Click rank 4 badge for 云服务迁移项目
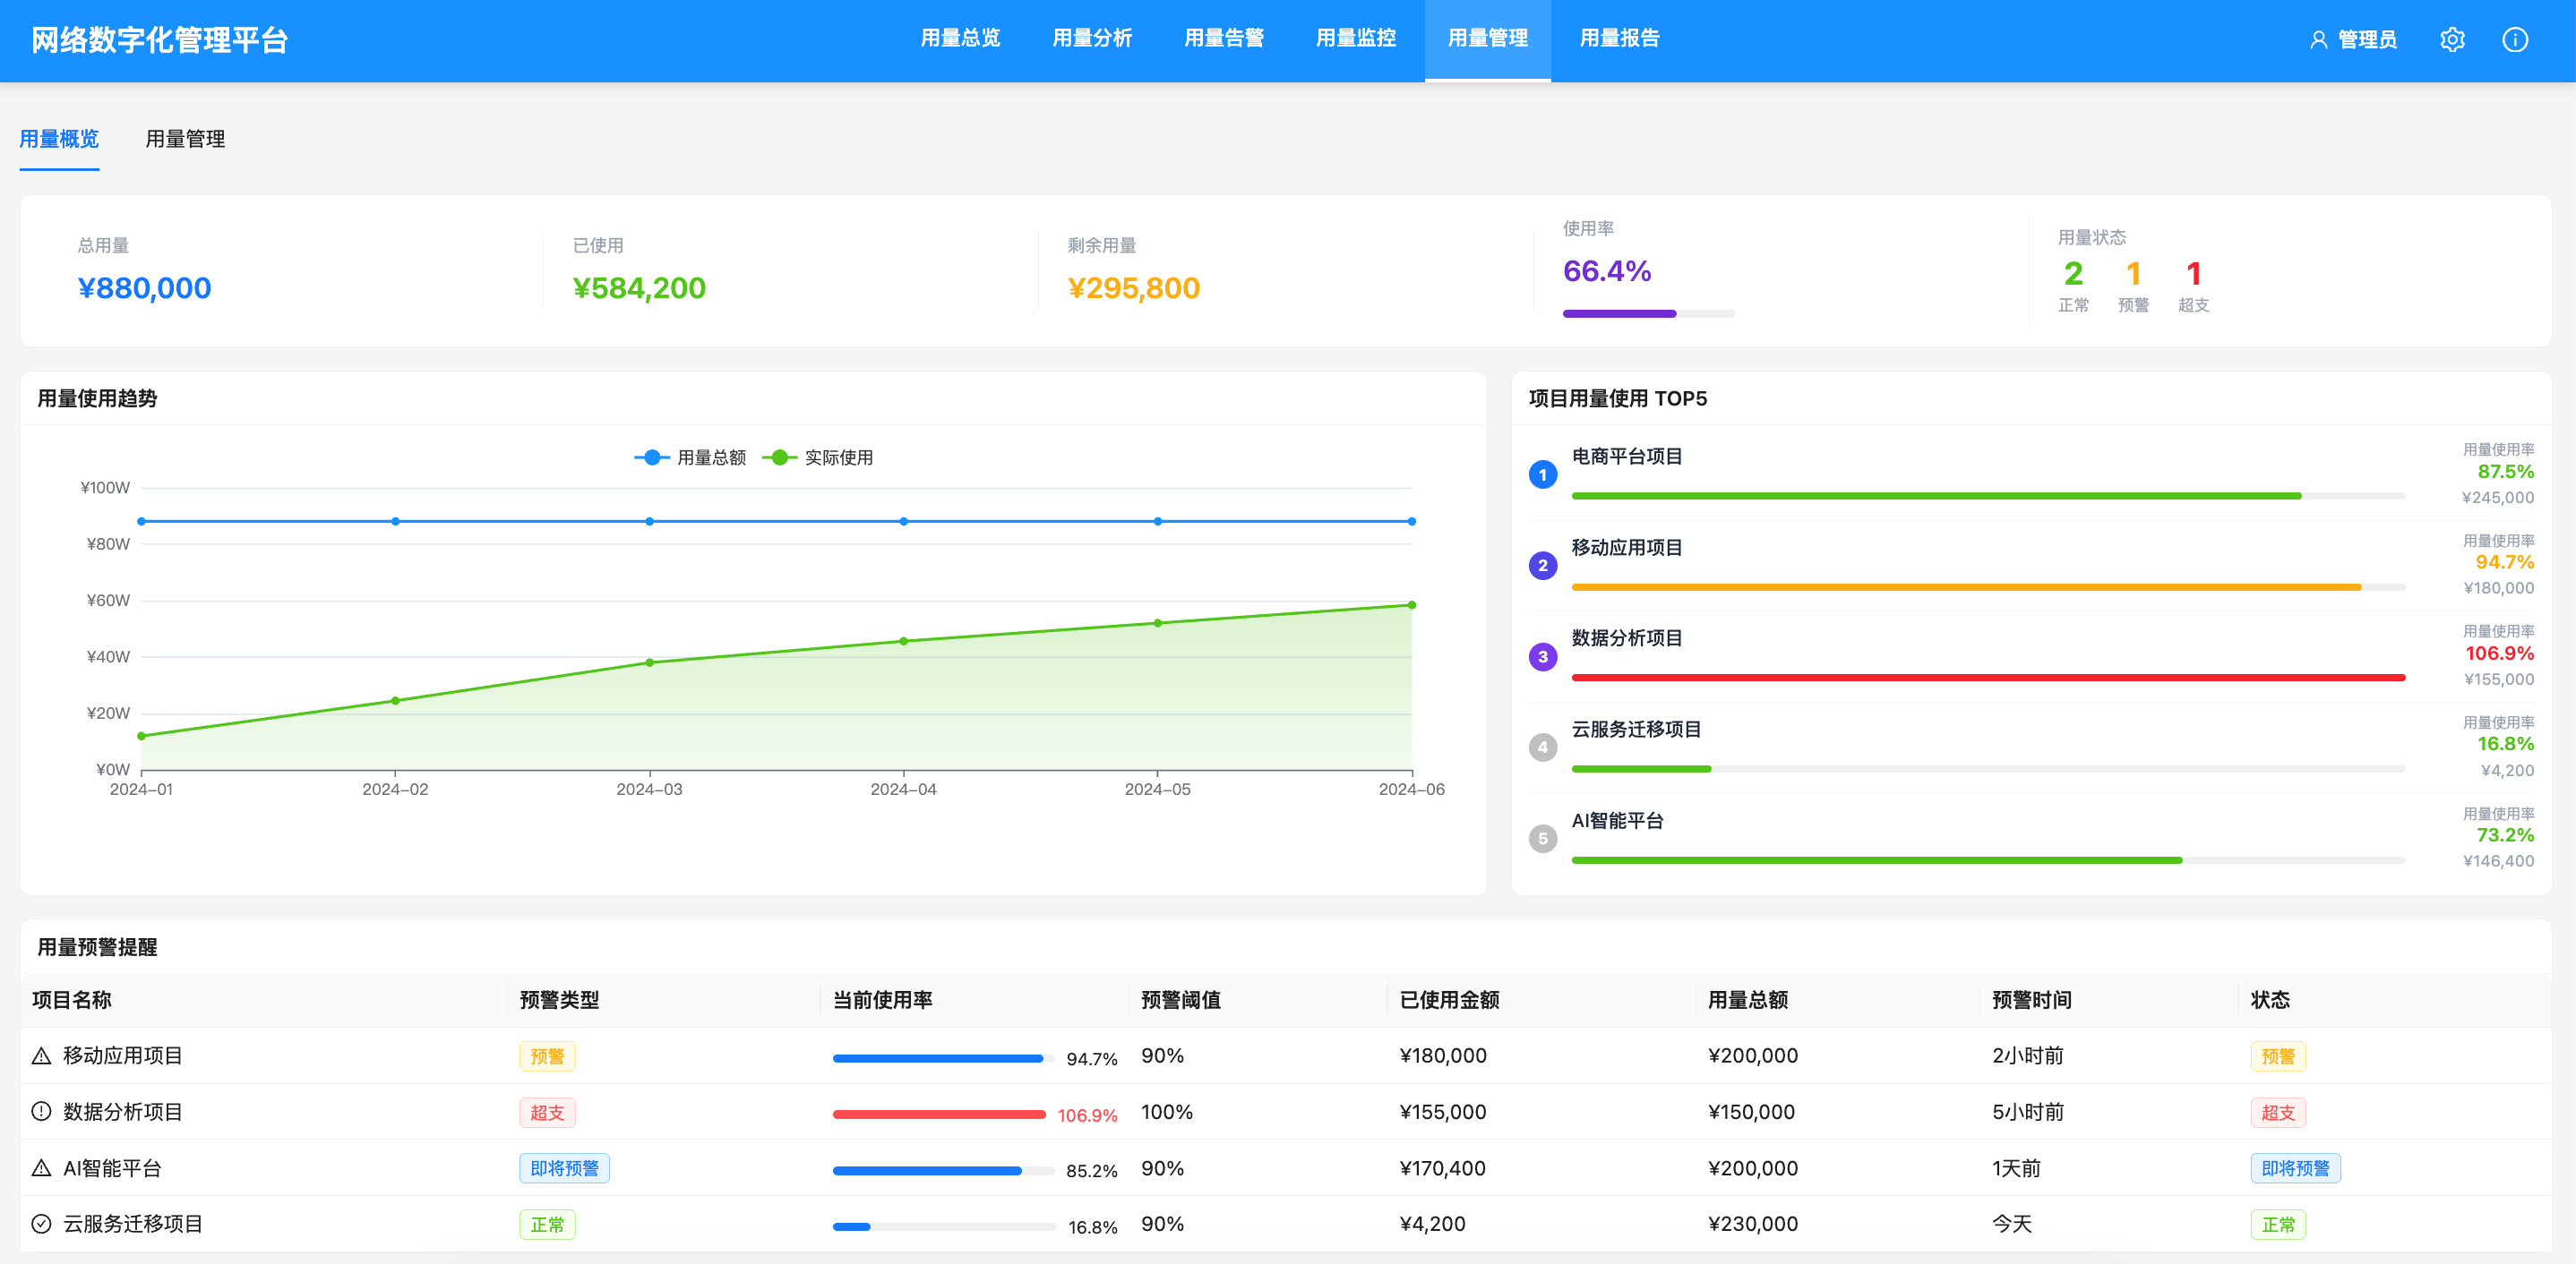The image size is (2576, 1264). coord(1543,747)
